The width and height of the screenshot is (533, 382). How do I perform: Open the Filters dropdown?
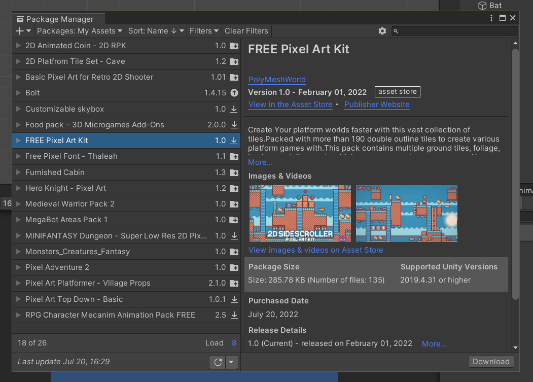click(x=203, y=31)
